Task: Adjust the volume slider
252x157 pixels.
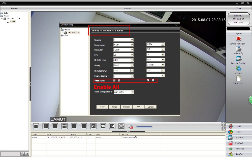Action: [144, 127]
